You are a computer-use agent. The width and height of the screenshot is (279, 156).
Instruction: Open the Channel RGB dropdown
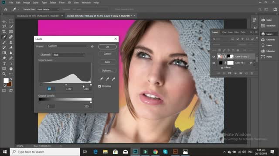tap(69, 55)
